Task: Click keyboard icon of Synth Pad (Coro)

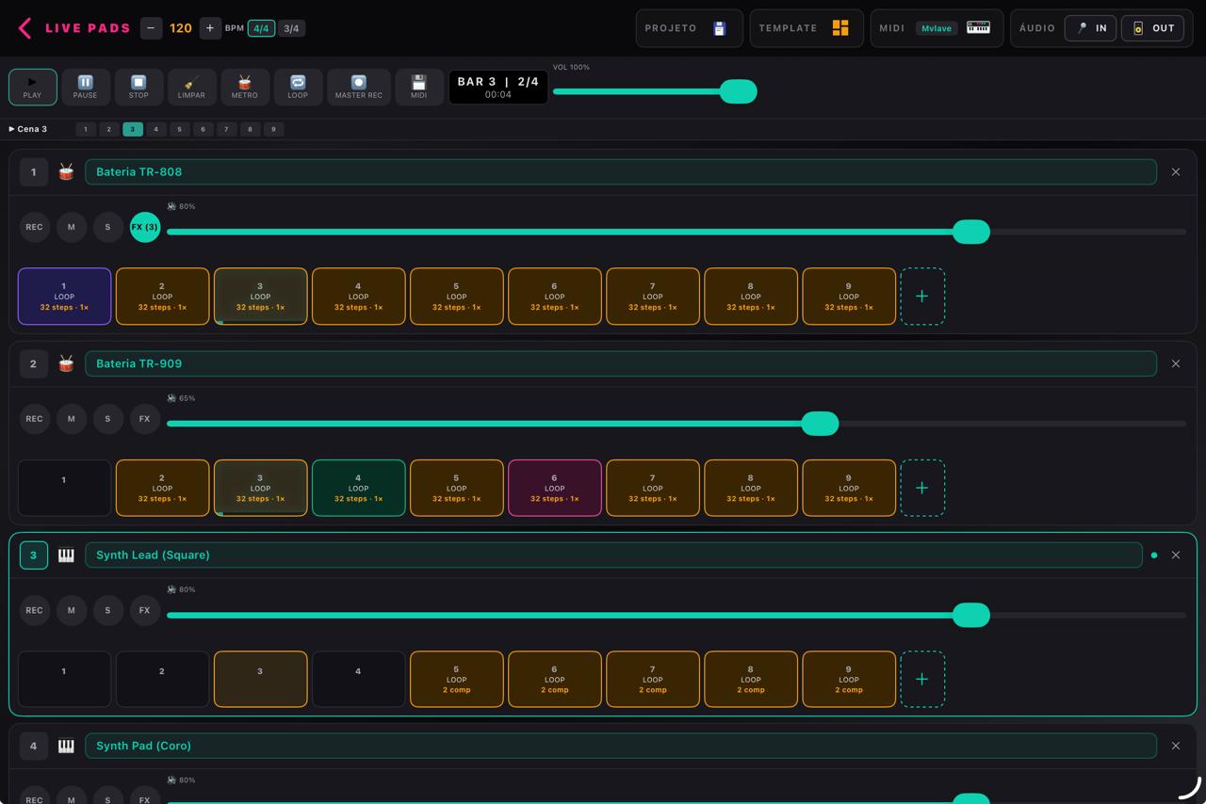Action: pyautogui.click(x=66, y=746)
